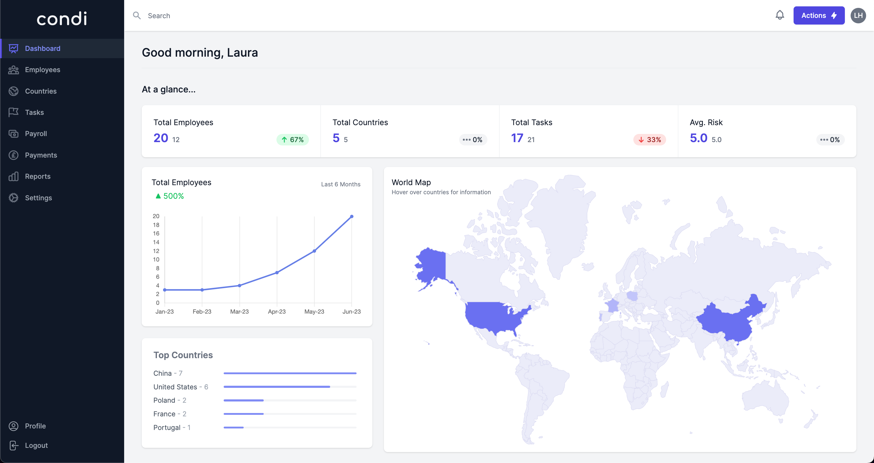
Task: Click China's progress bar in Top Countries
Action: pos(290,373)
